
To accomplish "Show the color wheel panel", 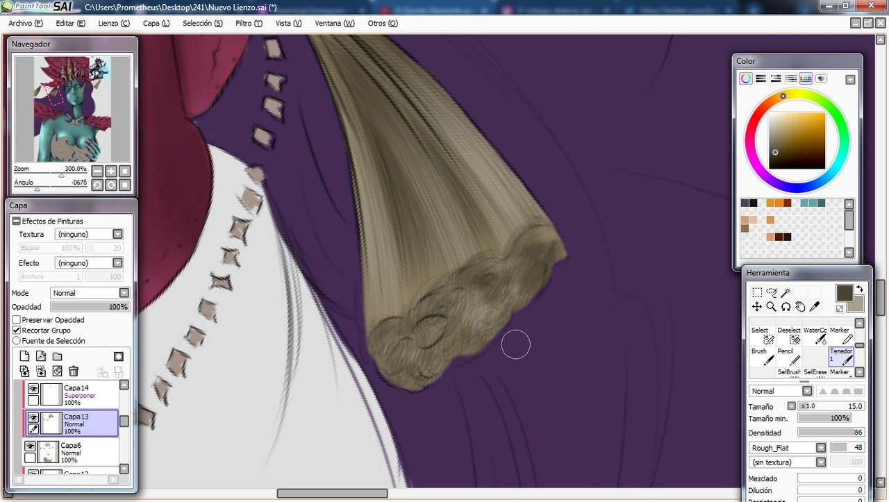I will pyautogui.click(x=745, y=78).
